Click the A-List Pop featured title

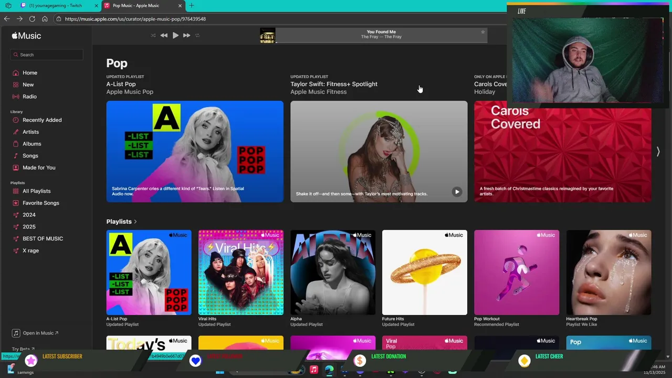pos(121,84)
